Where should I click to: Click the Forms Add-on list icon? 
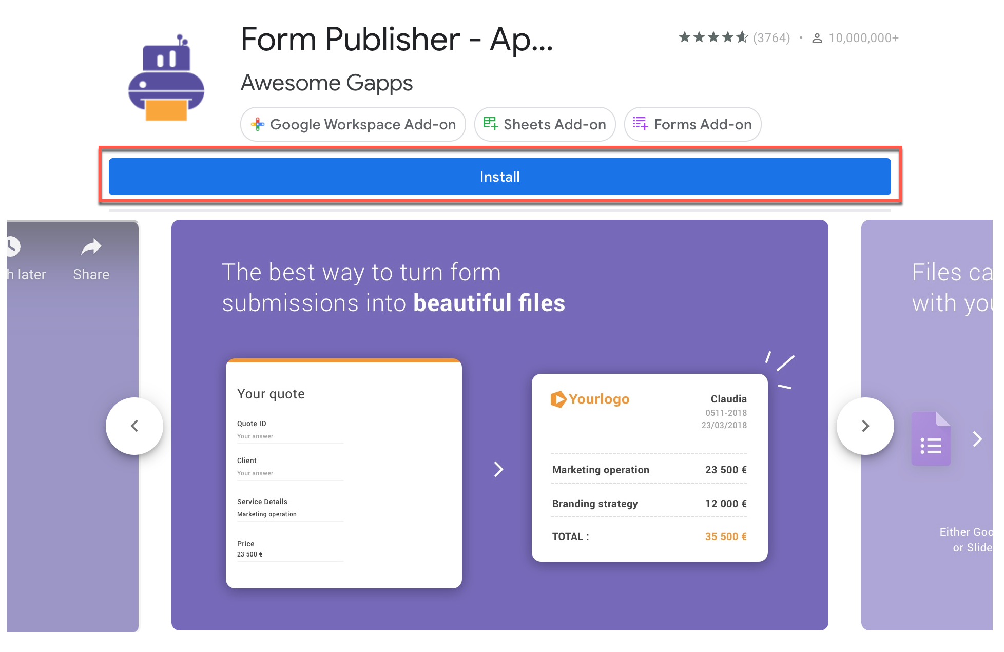tap(640, 124)
